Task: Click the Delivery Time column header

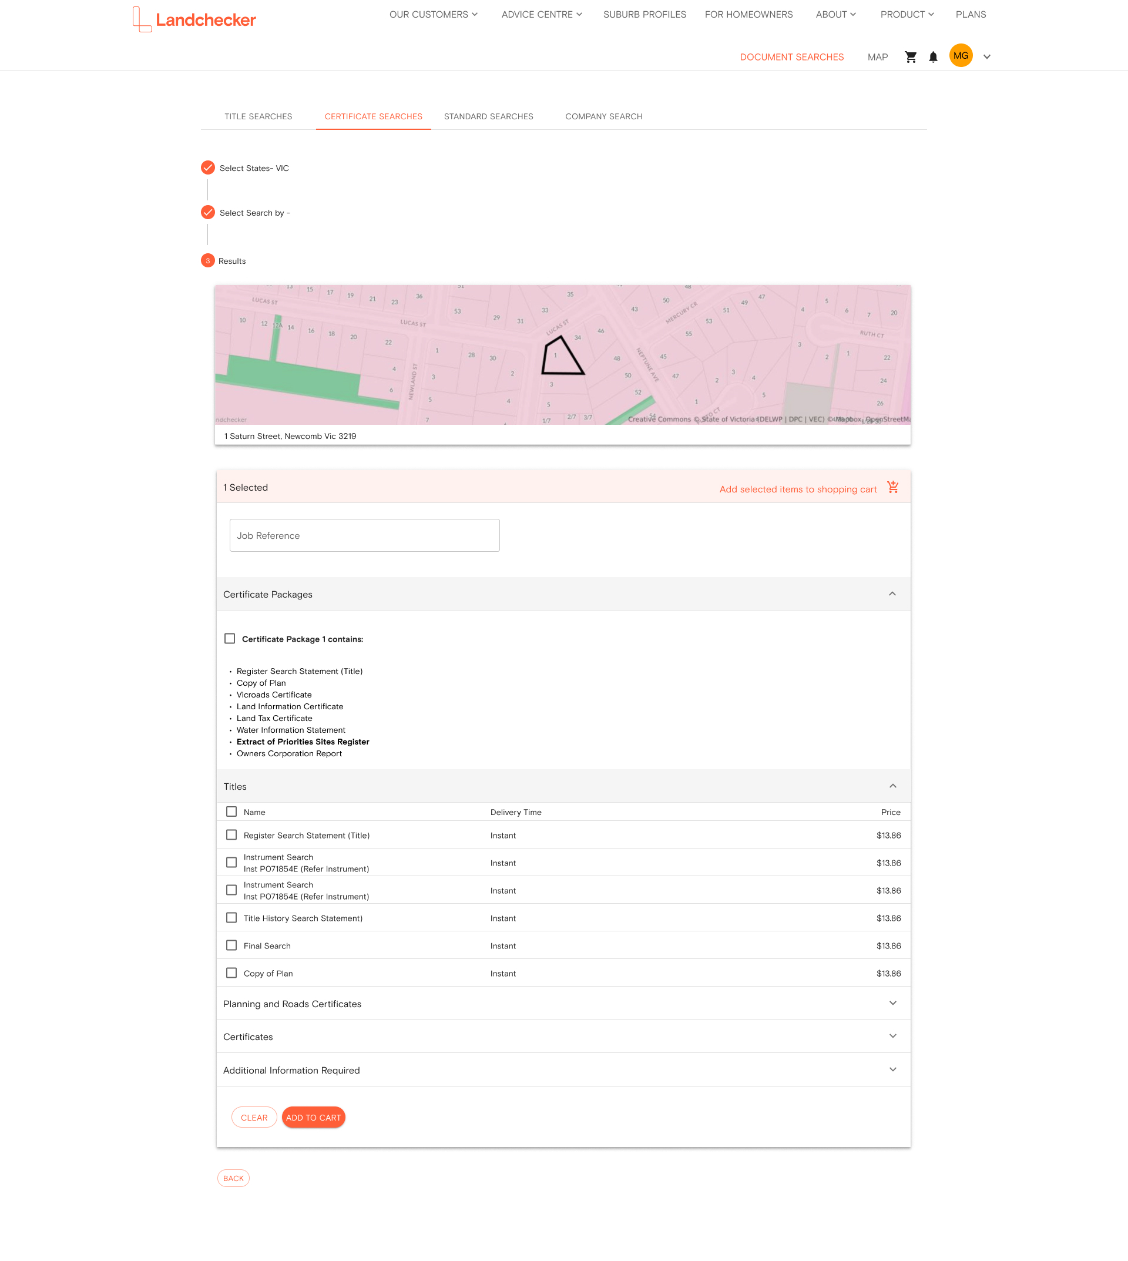Action: pos(516,812)
